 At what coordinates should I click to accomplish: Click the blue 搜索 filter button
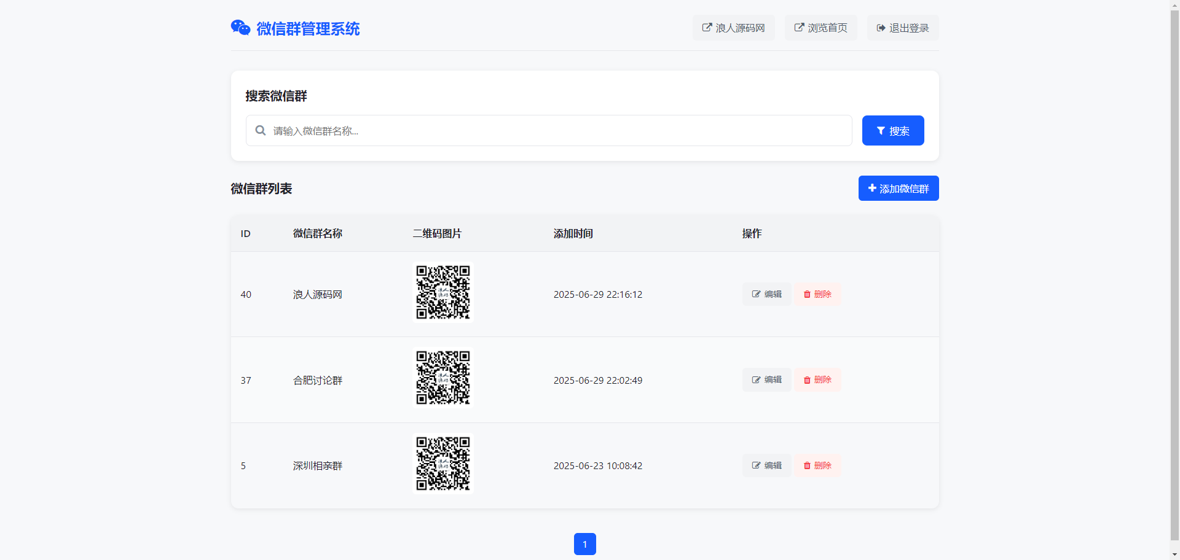[892, 130]
